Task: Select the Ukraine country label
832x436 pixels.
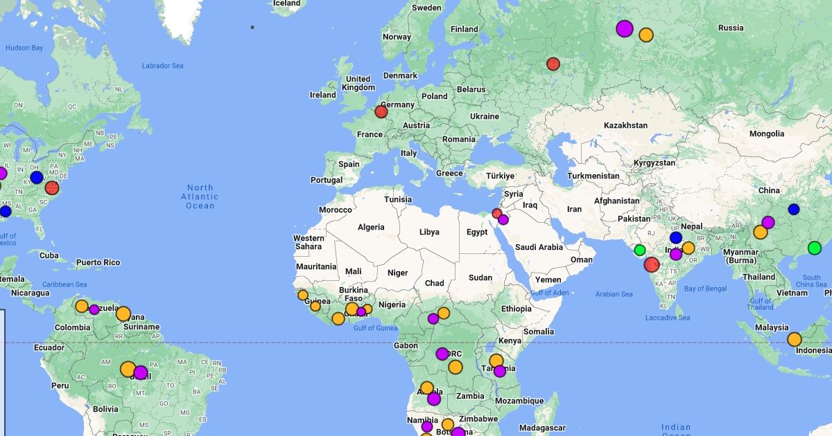Action: click(485, 116)
